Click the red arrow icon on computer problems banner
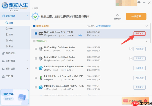 (x=145, y=101)
